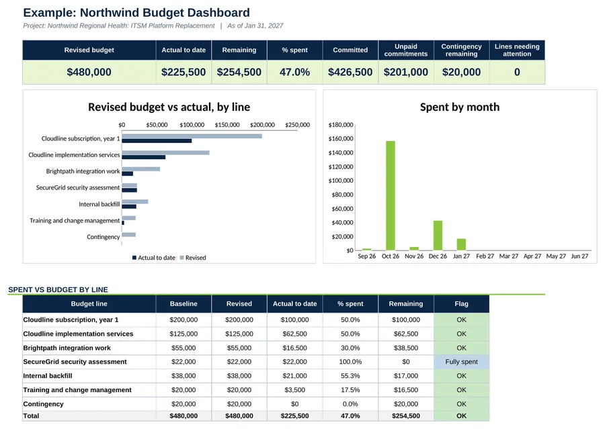Image resolution: width=605 pixels, height=429 pixels.
Task: Click the Cloudline subscription actual-to-date dark bar
Action: pyautogui.click(x=157, y=141)
